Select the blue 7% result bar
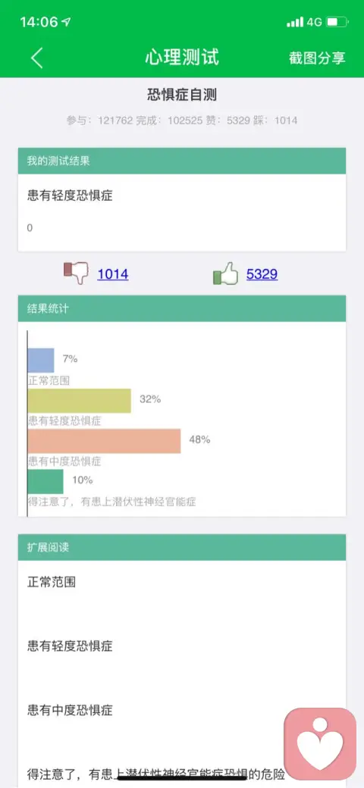364x788 pixels. point(41,360)
